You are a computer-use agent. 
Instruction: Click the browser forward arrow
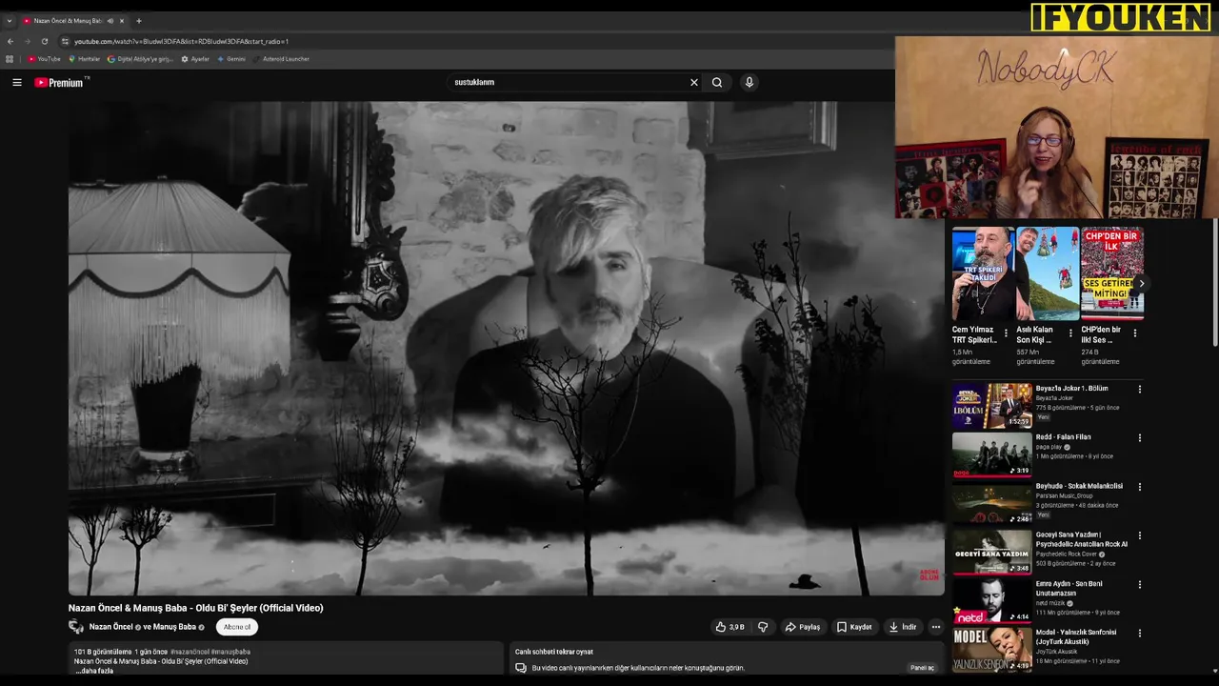pos(27,42)
